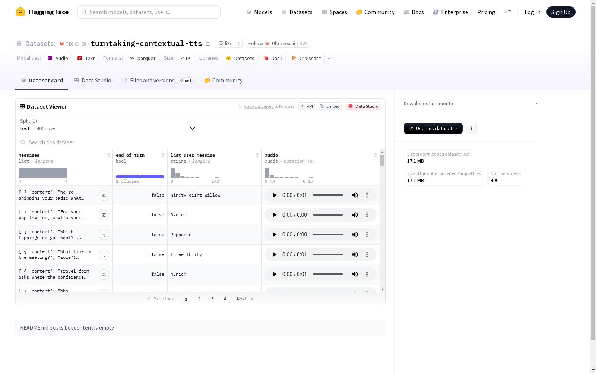The image size is (596, 373).
Task: Open Models in top navigation
Action: pyautogui.click(x=259, y=12)
